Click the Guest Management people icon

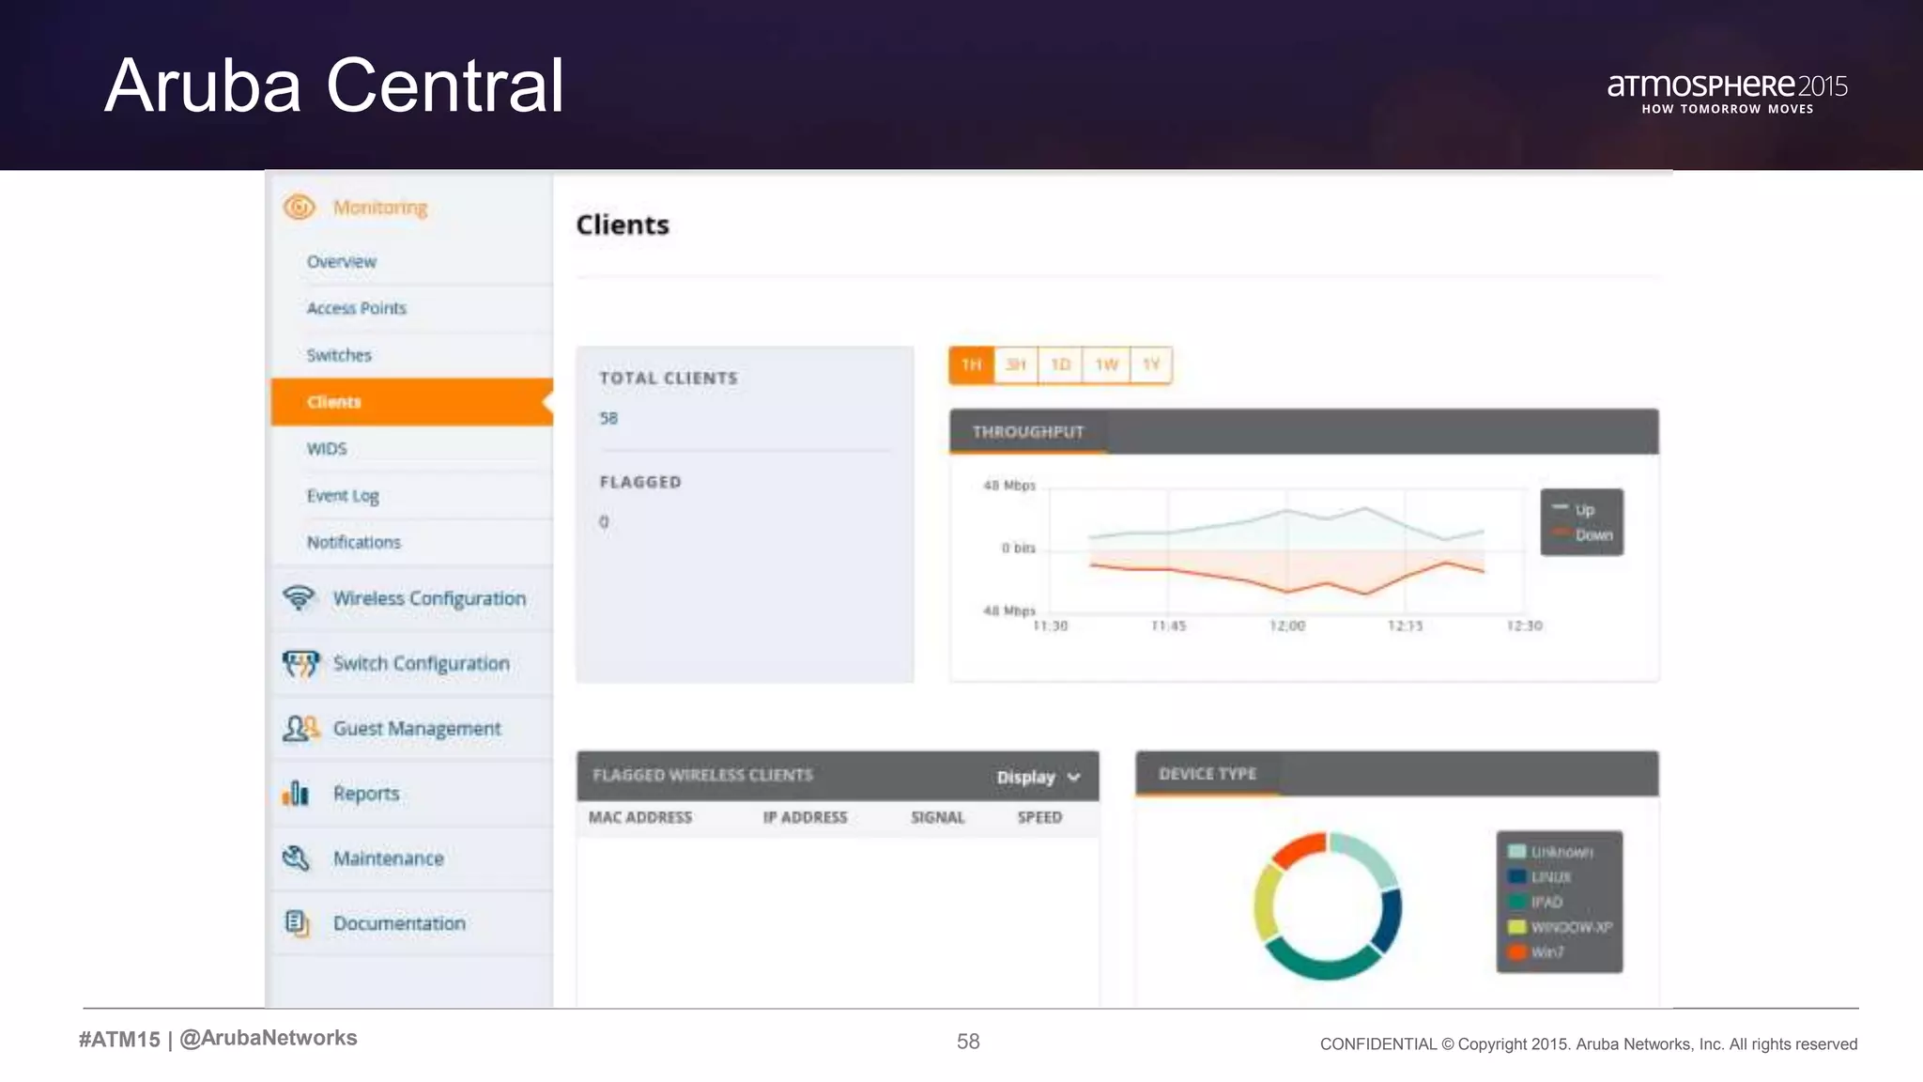[300, 729]
